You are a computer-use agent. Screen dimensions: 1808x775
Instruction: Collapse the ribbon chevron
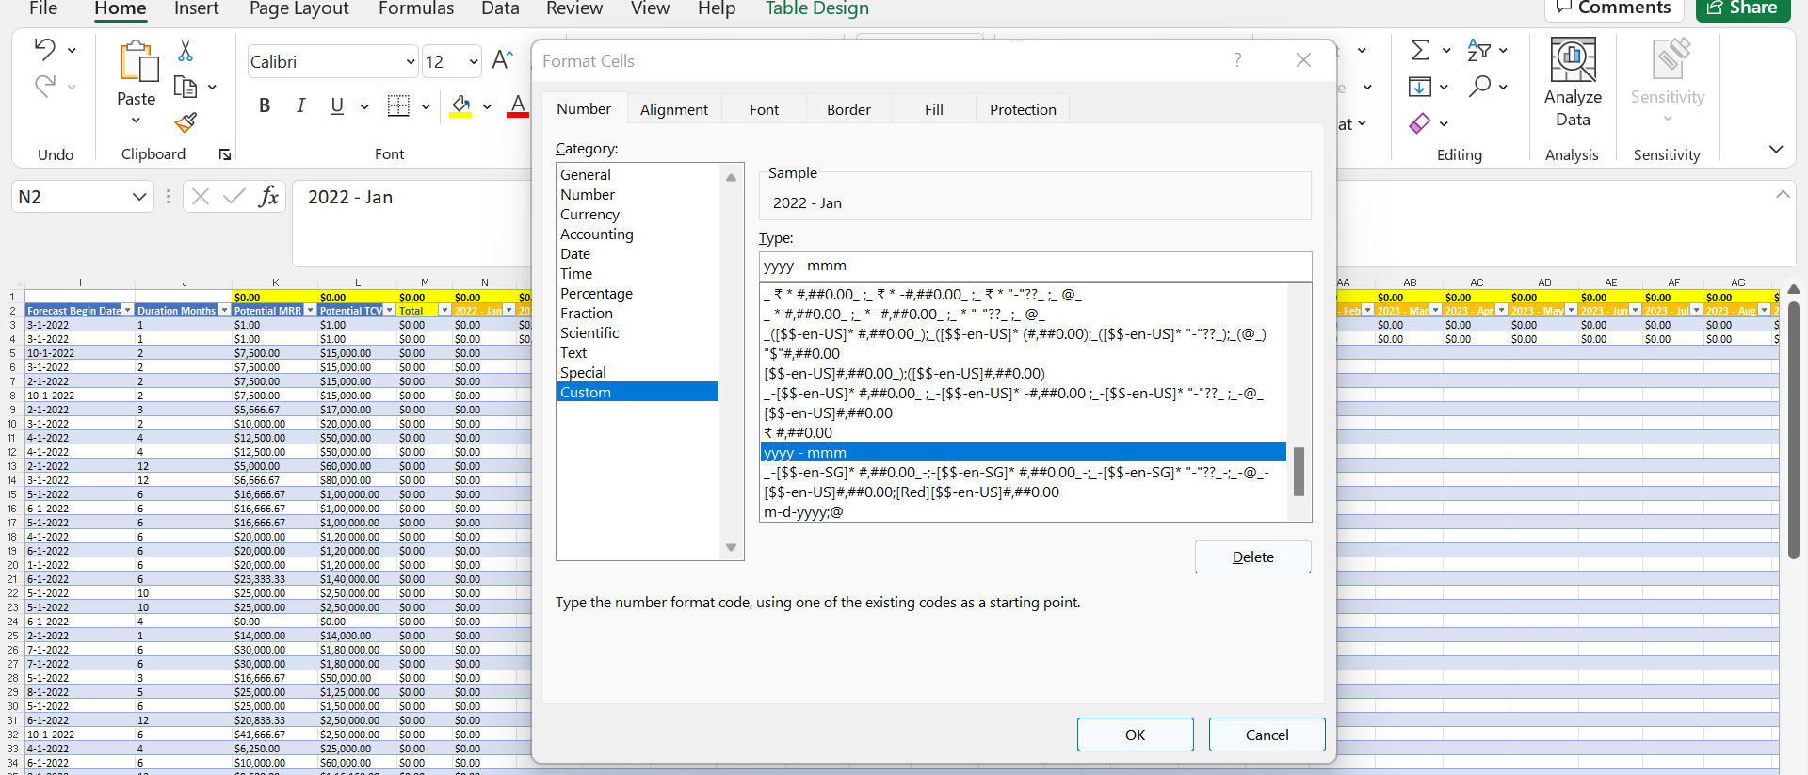coord(1776,150)
